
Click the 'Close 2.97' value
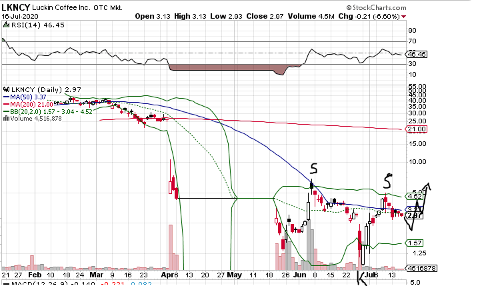point(265,16)
